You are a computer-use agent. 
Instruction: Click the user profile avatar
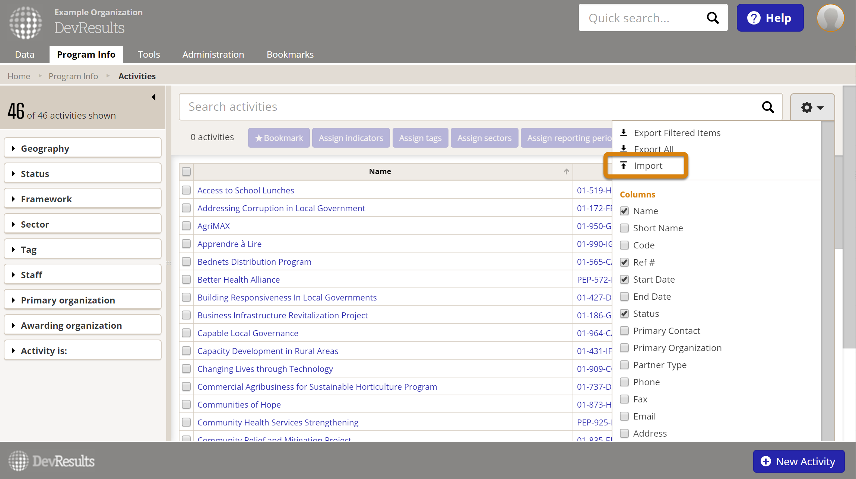coord(830,18)
